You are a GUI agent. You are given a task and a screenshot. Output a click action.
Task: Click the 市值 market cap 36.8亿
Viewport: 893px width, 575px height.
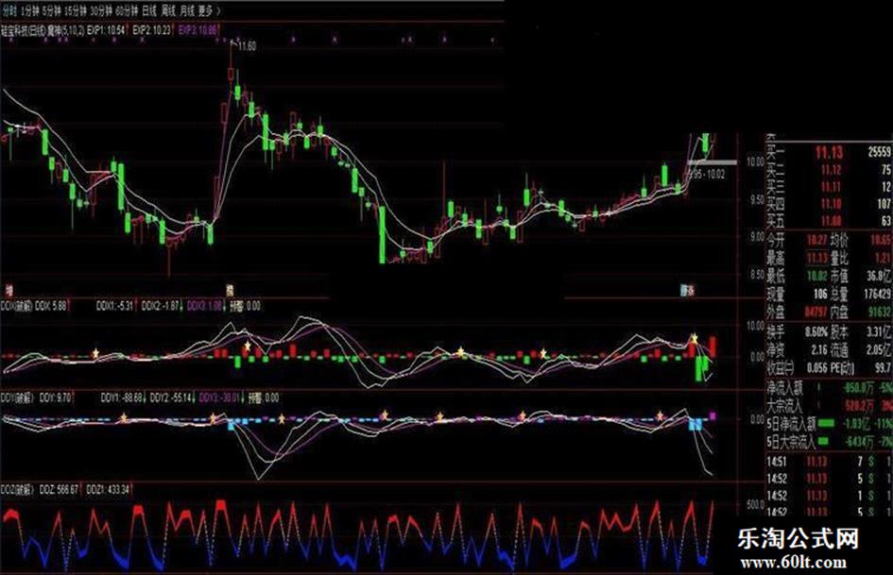click(x=880, y=276)
